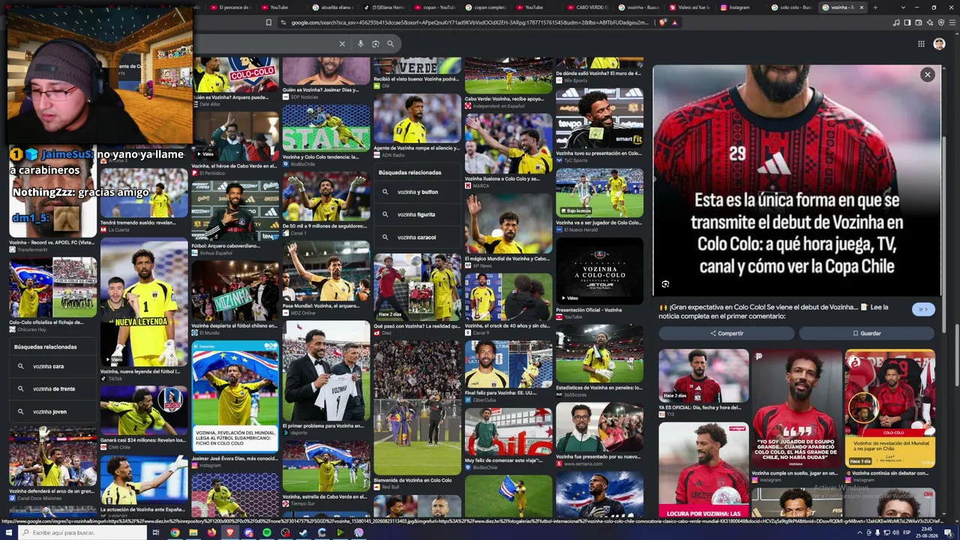Switch to the colo colo search tab

793,7
